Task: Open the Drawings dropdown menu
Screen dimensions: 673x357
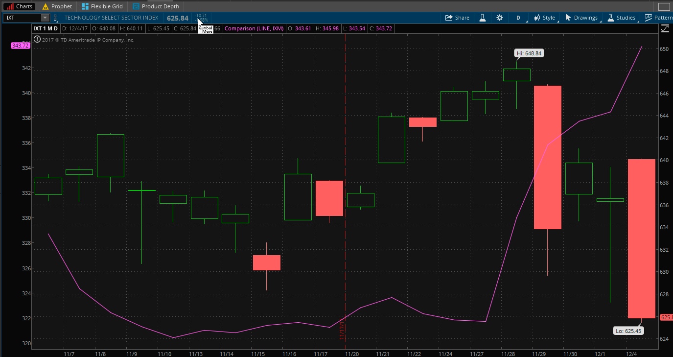Action: tap(581, 18)
